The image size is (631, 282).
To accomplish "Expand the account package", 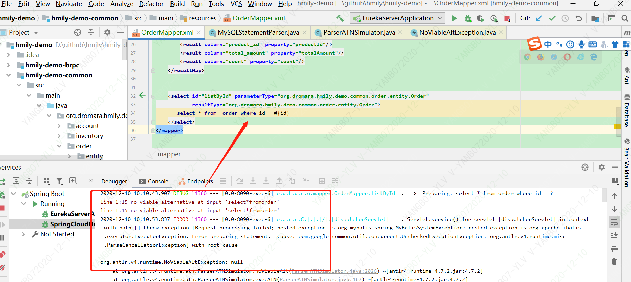I will pos(59,126).
